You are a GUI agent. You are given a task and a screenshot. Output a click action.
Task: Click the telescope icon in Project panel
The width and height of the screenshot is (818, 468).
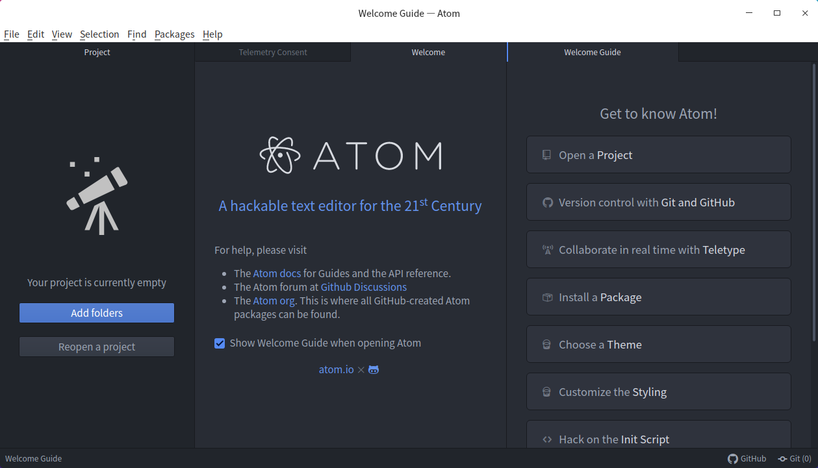coord(97,195)
